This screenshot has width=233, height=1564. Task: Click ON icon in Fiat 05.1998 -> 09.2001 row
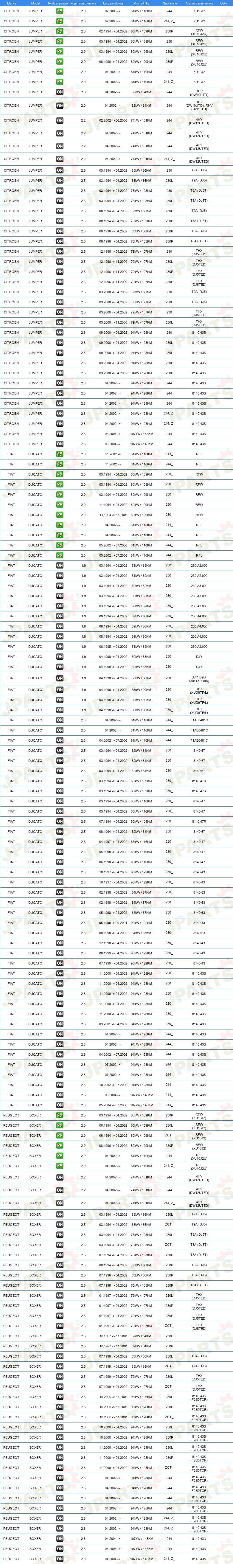[60, 923]
